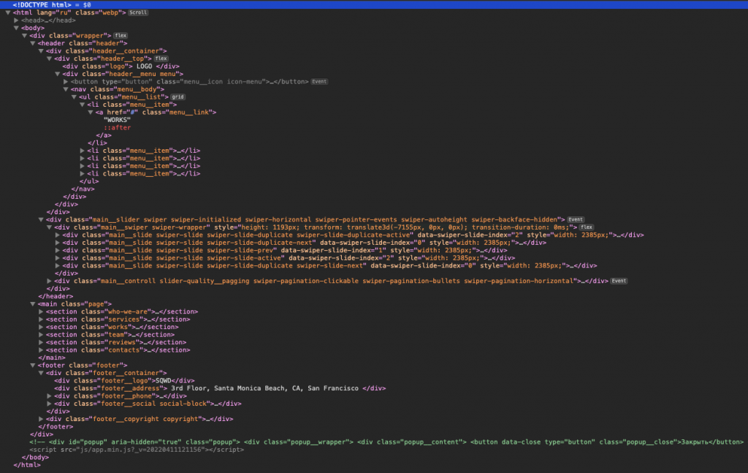Collapse the ul menu__list node
This screenshot has width=748, height=473.
pyautogui.click(x=74, y=97)
